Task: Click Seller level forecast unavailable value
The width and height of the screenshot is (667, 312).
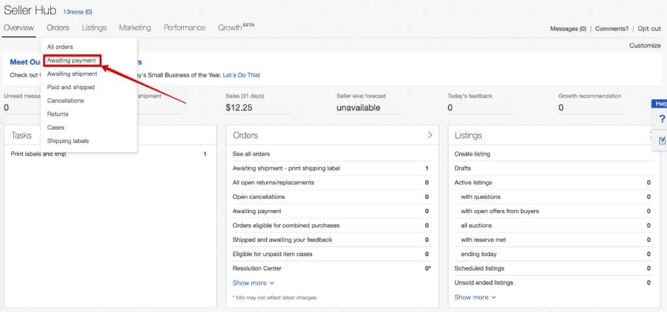Action: coord(358,108)
